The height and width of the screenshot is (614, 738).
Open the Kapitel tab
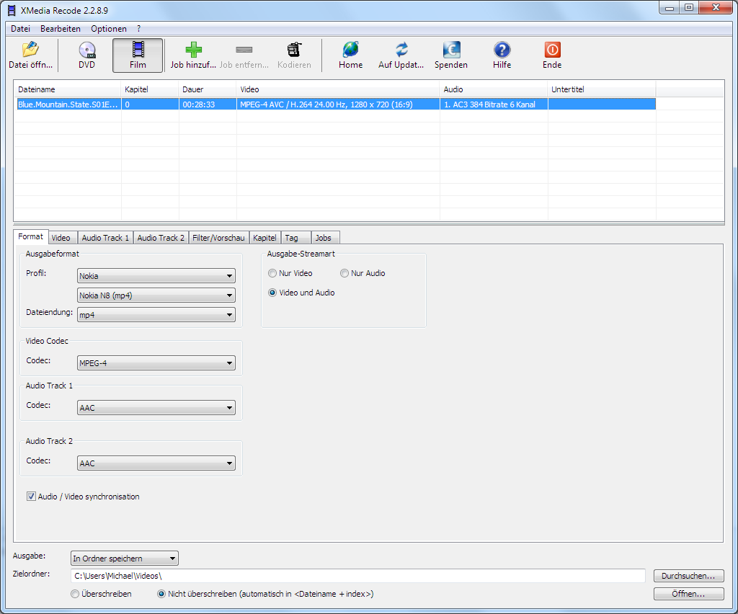tap(264, 238)
